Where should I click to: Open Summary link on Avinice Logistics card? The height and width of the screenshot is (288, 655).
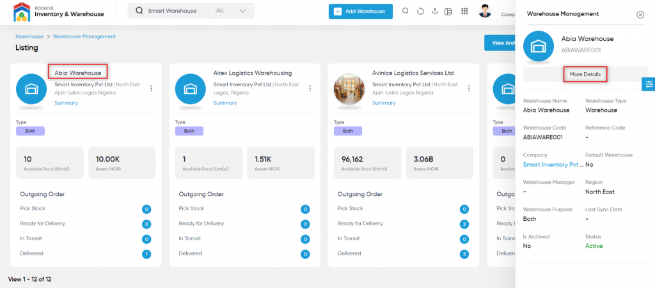[384, 103]
